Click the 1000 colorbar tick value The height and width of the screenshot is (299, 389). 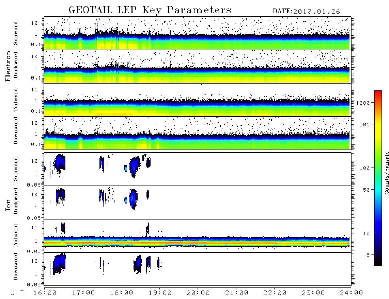363,103
